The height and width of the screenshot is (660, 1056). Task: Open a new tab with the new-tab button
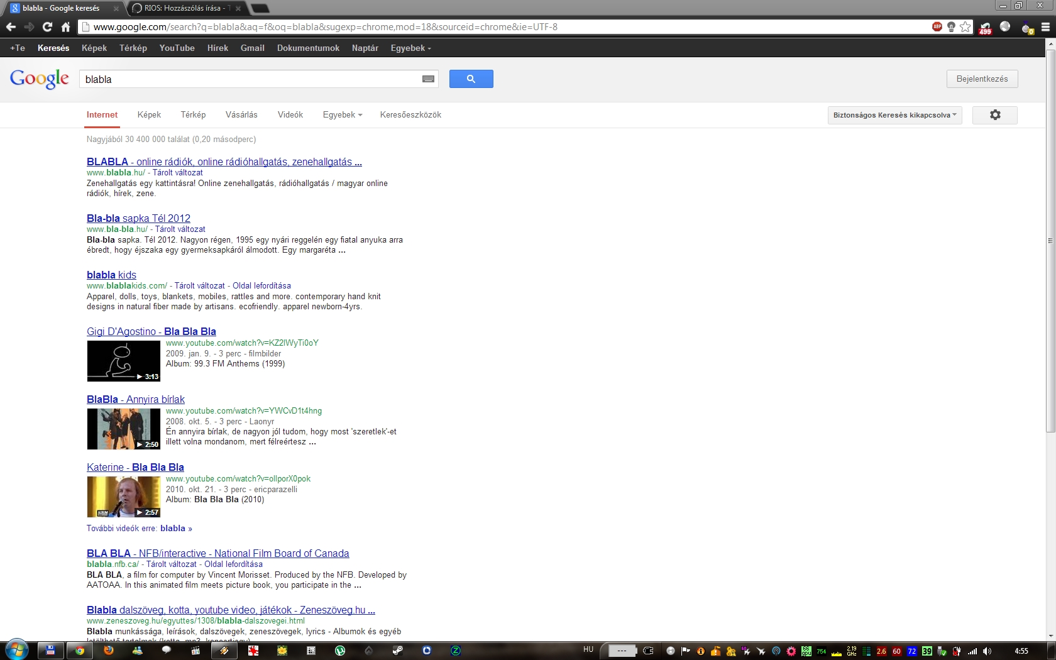260,8
